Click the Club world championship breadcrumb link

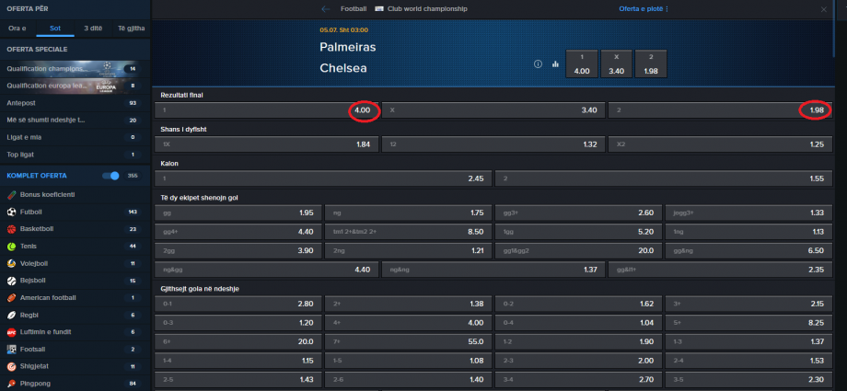427,9
